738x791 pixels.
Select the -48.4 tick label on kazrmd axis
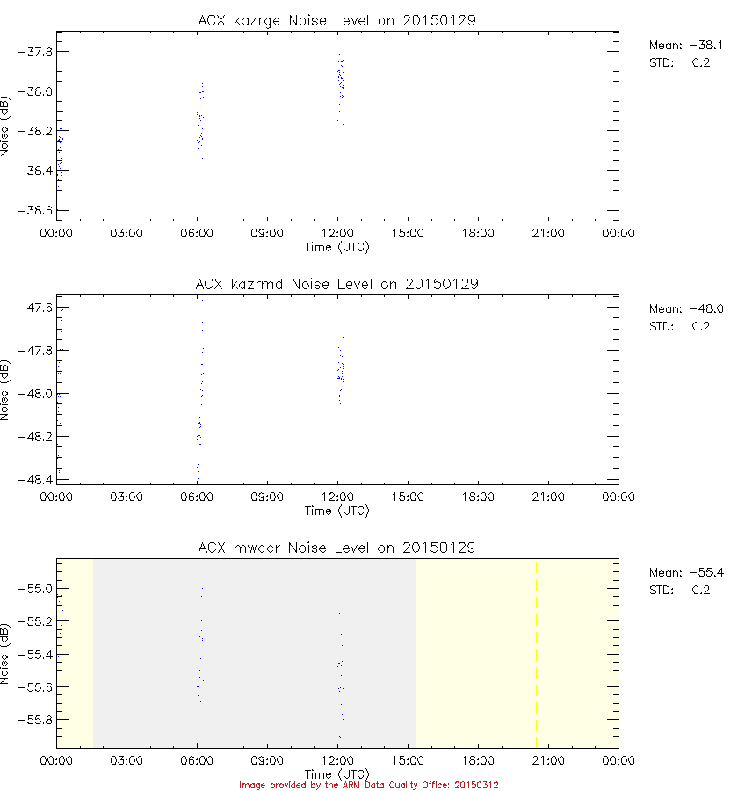pos(33,479)
